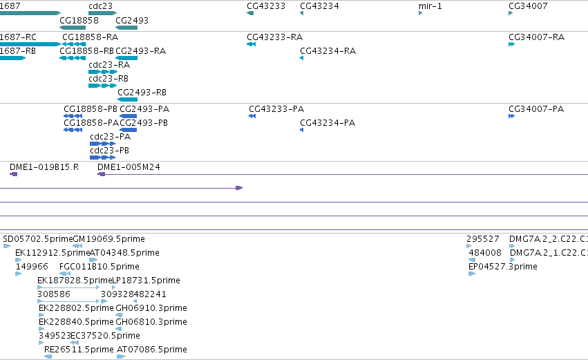Select the AT07086.5prime EST label
Screen dimensions: 588x360
coord(152,350)
